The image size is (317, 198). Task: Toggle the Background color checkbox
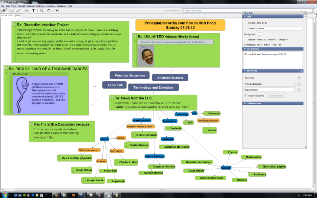tap(260, 34)
